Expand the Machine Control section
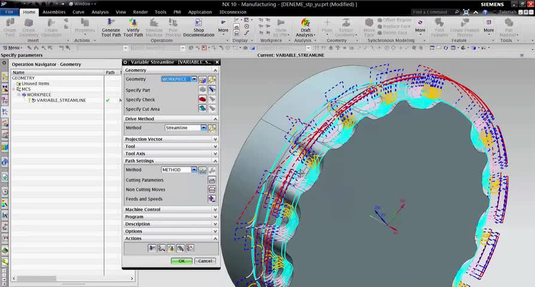This screenshot has width=535, height=287. click(x=171, y=209)
